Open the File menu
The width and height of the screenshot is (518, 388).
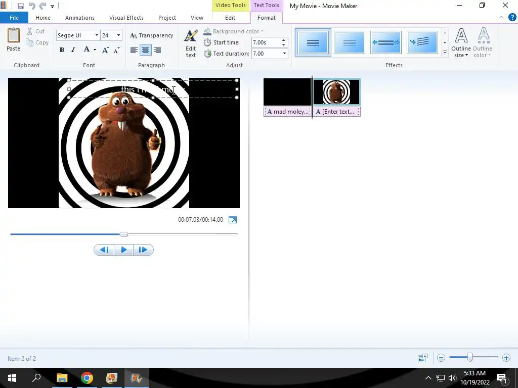pos(14,18)
